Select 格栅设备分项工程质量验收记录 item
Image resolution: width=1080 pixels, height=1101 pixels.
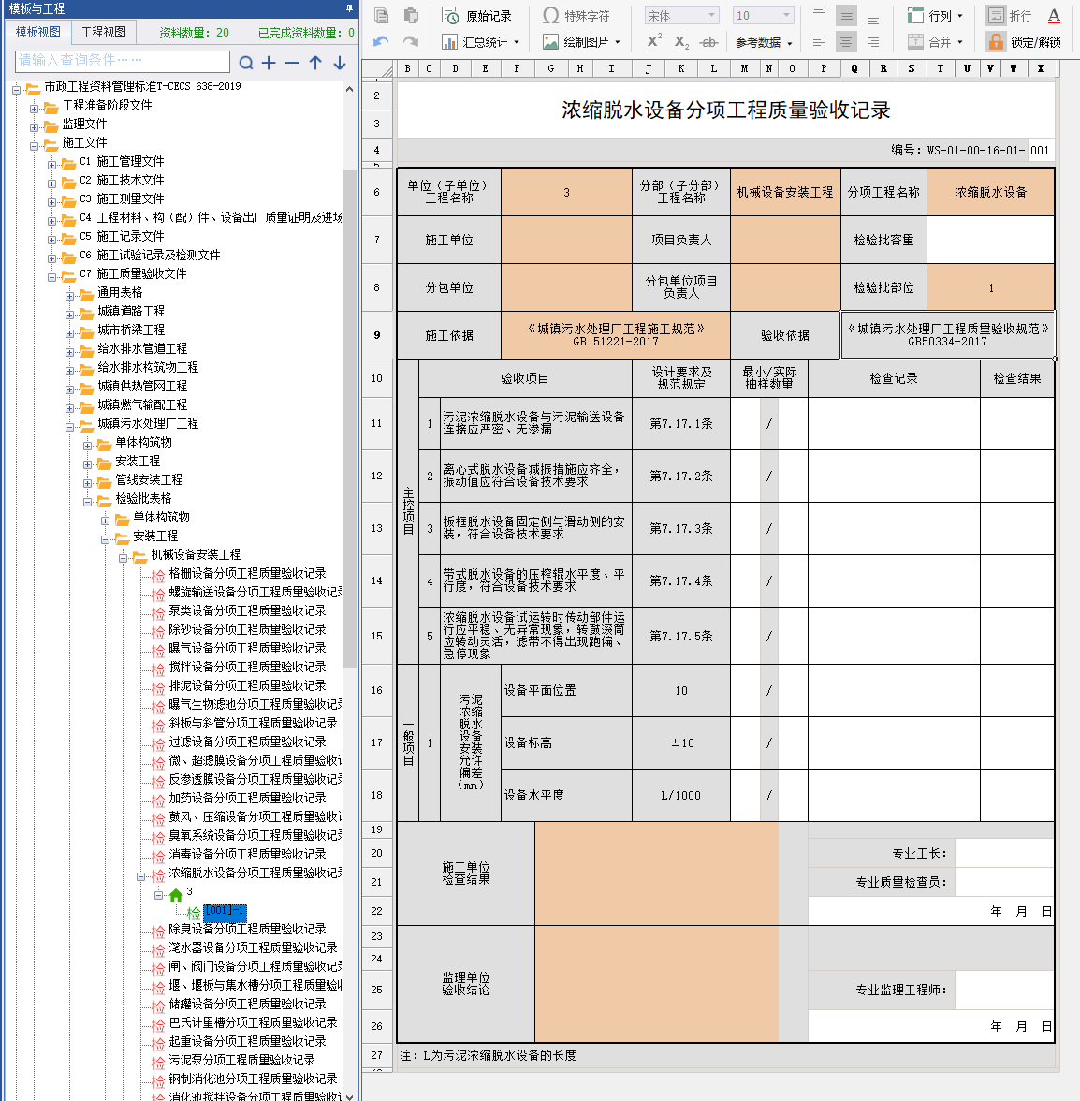(247, 573)
